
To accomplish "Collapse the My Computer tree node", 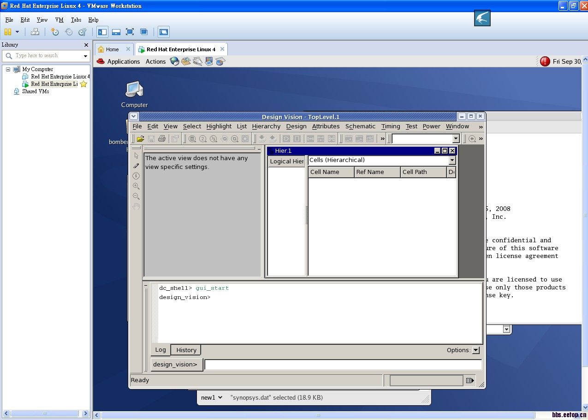I will click(8, 69).
